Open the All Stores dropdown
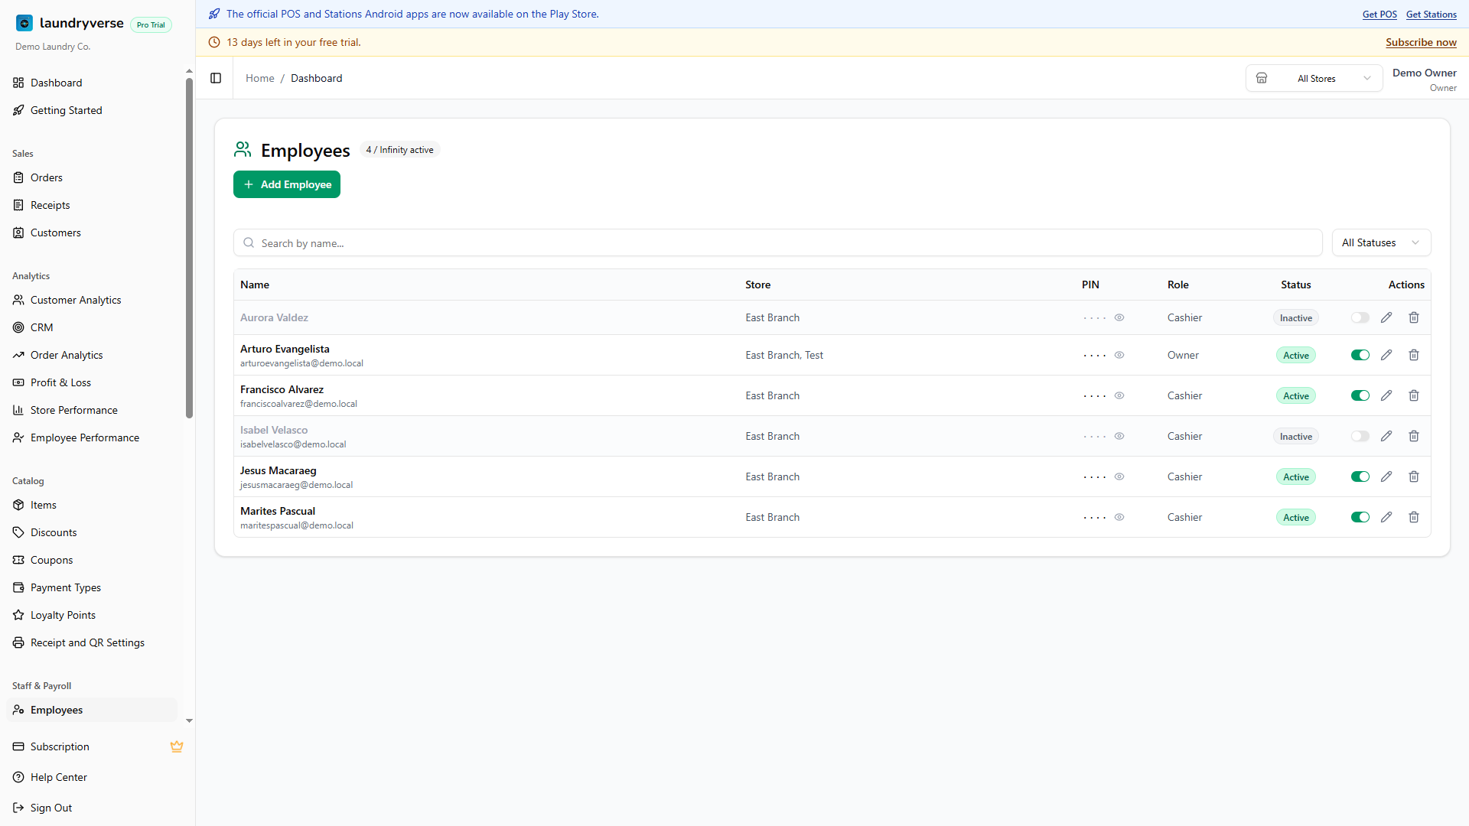 (1314, 78)
